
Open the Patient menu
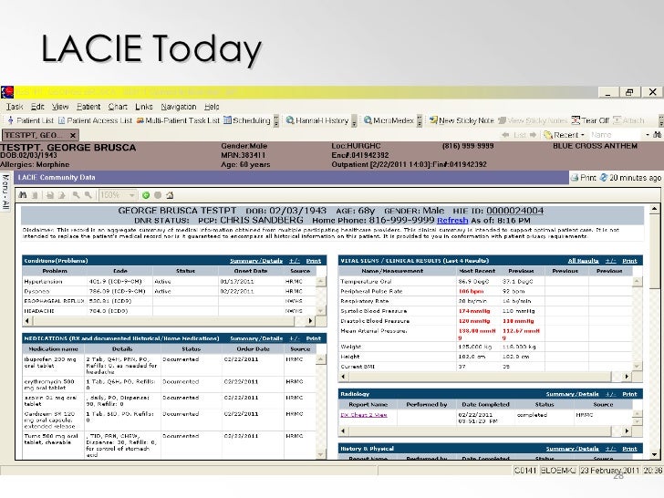[x=88, y=107]
